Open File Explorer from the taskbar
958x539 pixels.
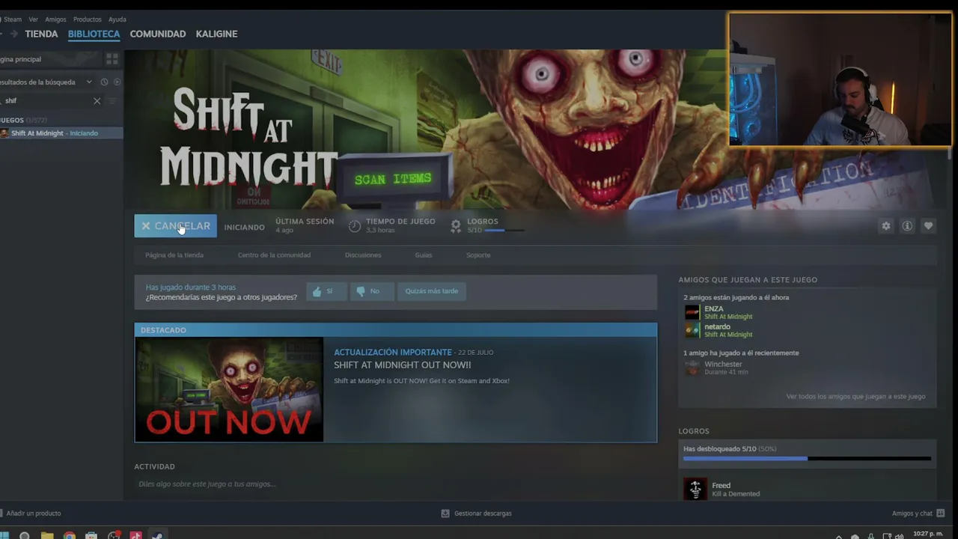[x=47, y=535]
